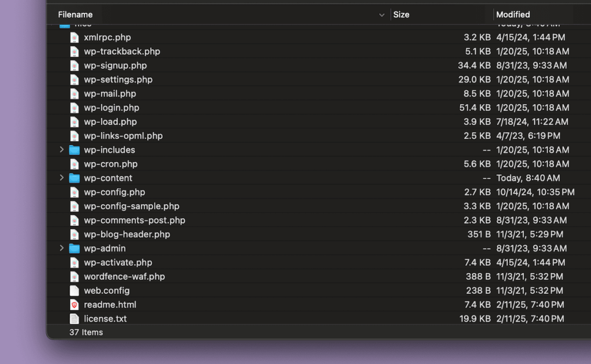Sort files by Filename column header

coord(75,15)
